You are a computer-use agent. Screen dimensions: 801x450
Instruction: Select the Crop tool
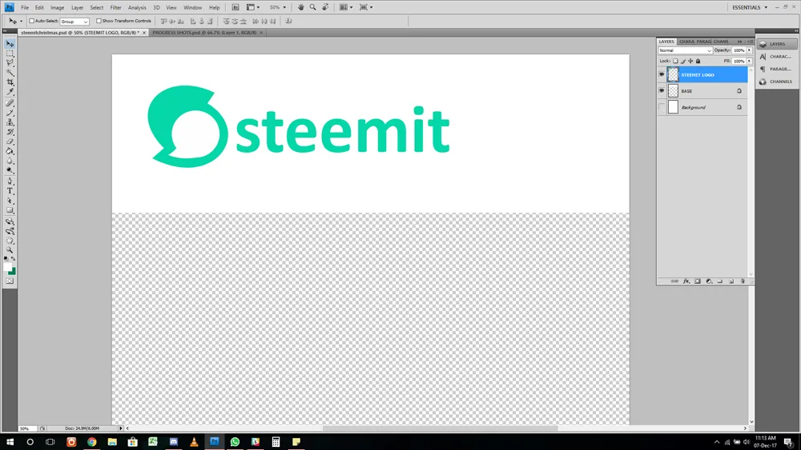pos(10,82)
